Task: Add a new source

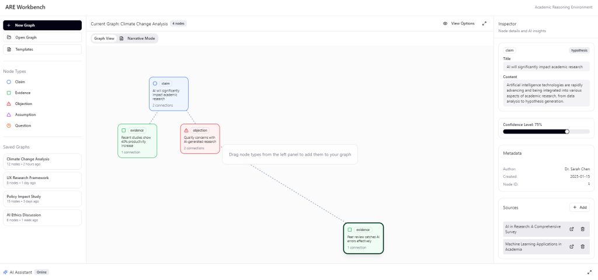Action: coord(579,207)
